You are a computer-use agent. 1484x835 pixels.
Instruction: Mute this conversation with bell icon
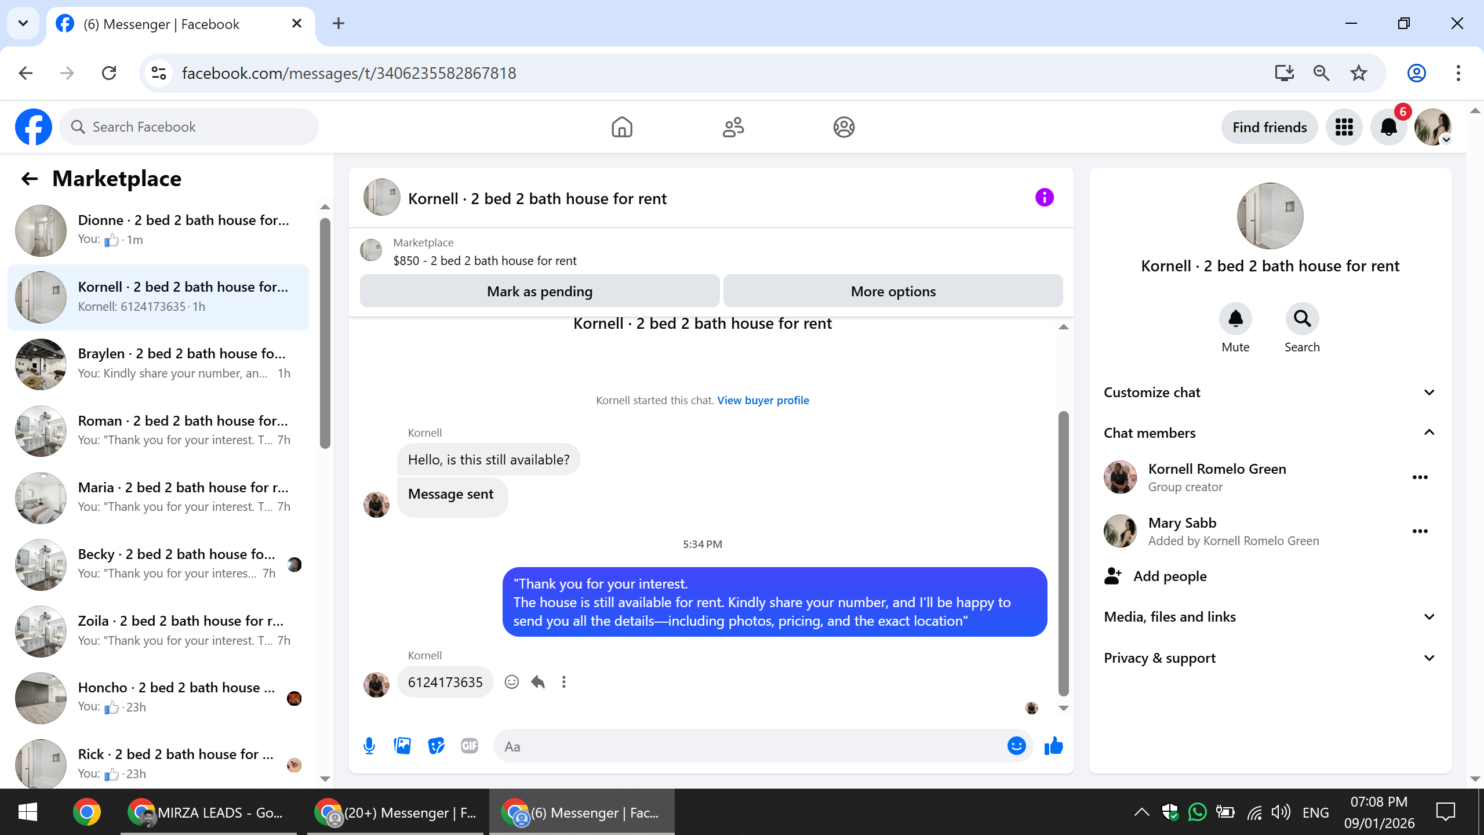[1235, 318]
